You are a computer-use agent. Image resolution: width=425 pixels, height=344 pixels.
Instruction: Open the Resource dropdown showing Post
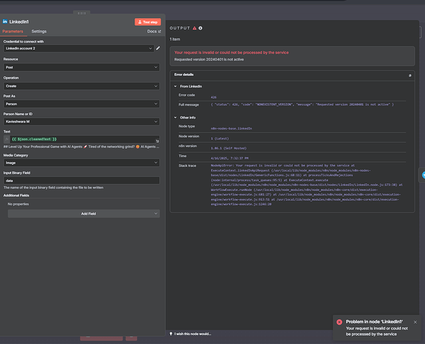click(81, 68)
